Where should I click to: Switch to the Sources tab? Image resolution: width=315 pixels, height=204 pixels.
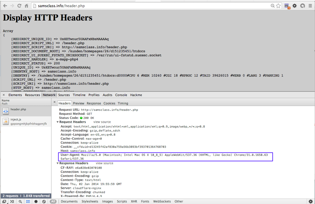point(64,95)
